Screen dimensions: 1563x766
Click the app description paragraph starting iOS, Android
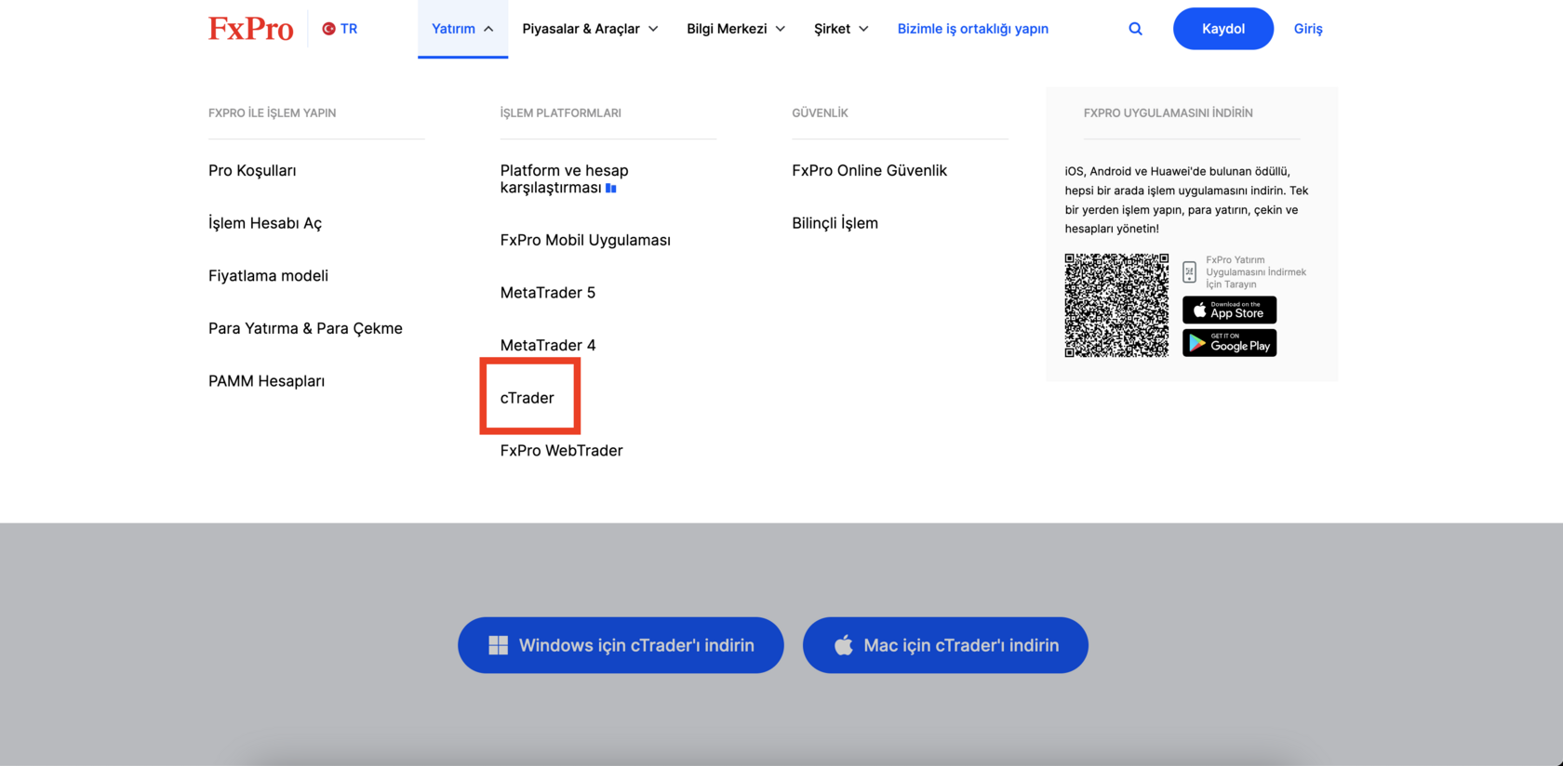(1186, 200)
